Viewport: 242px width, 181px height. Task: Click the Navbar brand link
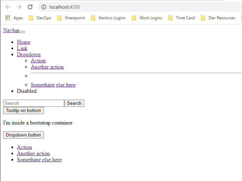[x=11, y=30]
